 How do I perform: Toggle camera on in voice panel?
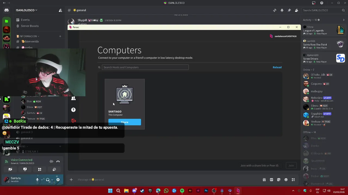coord(10,169)
